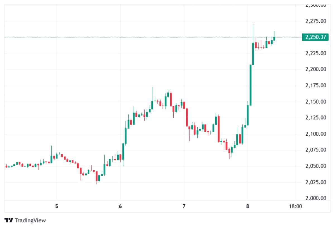335x228 pixels.
Task: Click the 2,050.00 price axis label
Action: 316,166
